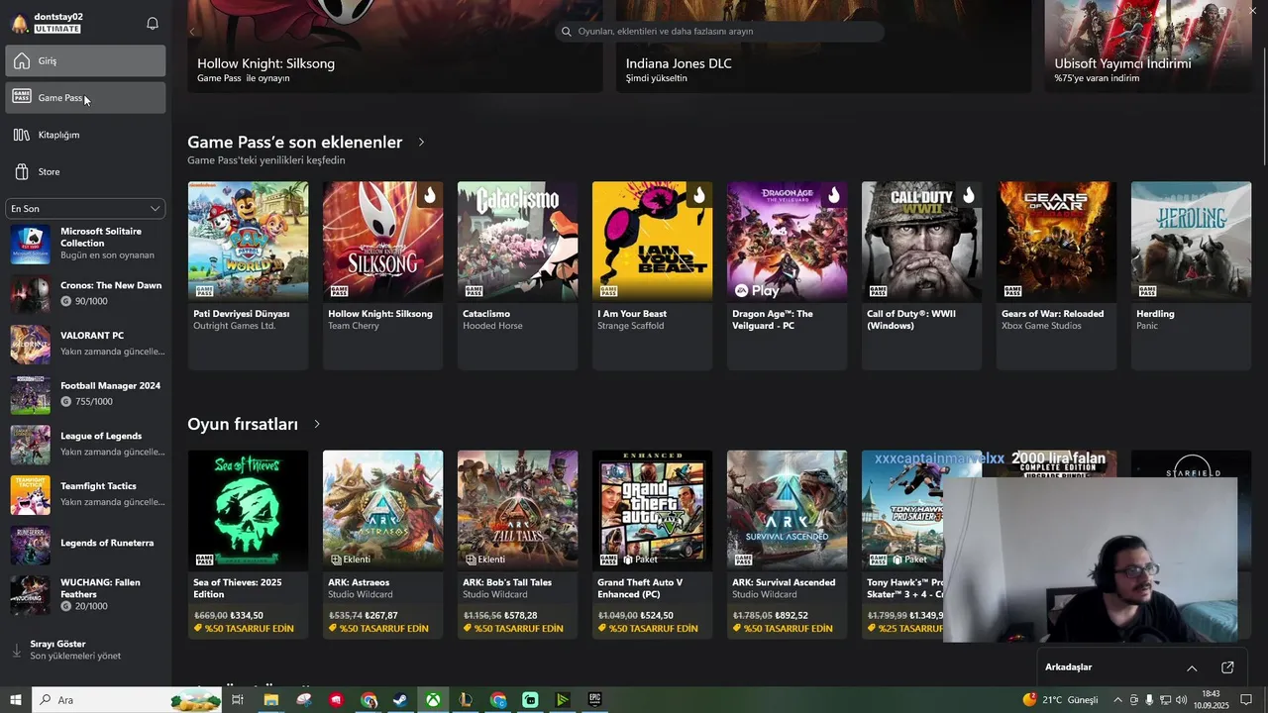Open League of Legends taskbar icon

(466, 700)
